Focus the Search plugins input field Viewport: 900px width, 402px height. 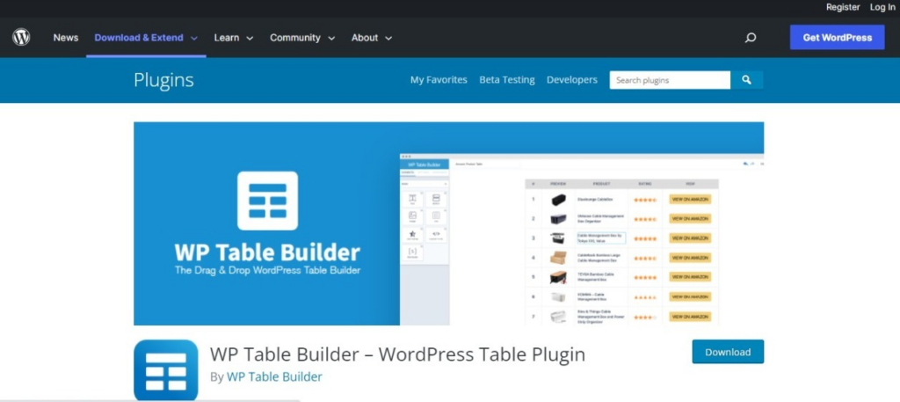coord(670,80)
